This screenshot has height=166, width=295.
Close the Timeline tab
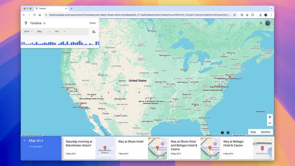66,8
